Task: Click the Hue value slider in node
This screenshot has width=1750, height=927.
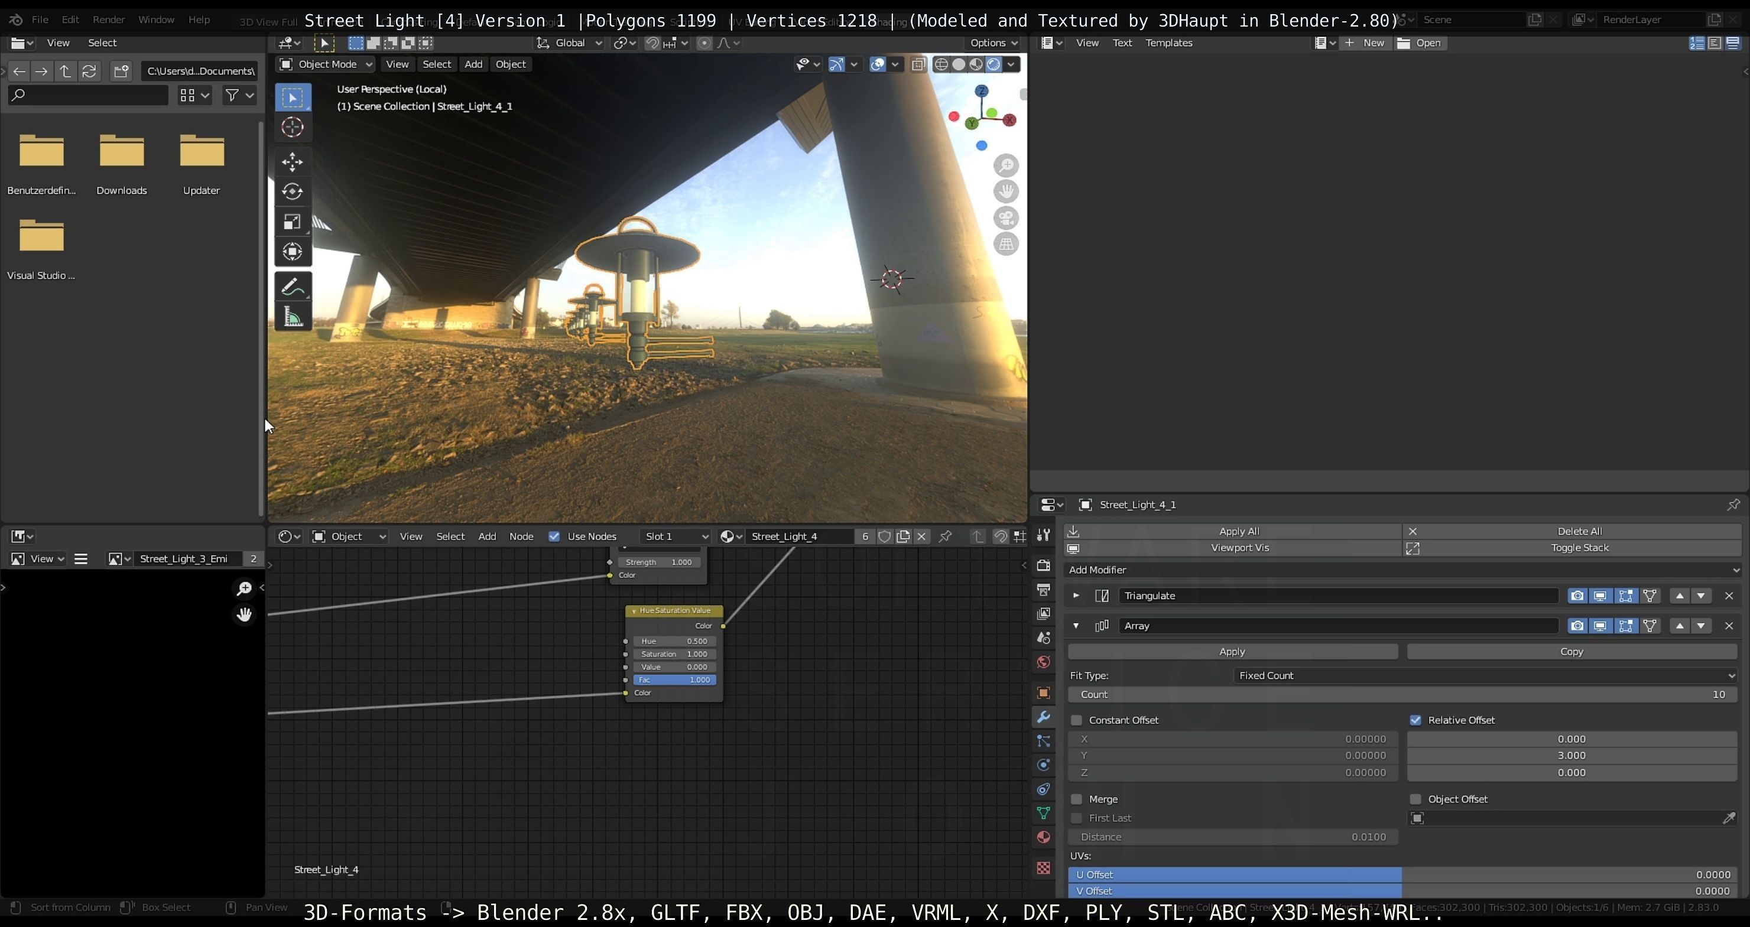Action: [x=674, y=641]
